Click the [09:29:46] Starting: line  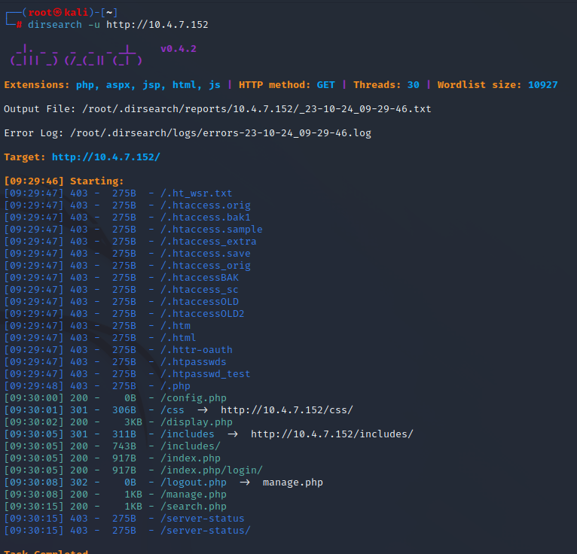coord(64,181)
